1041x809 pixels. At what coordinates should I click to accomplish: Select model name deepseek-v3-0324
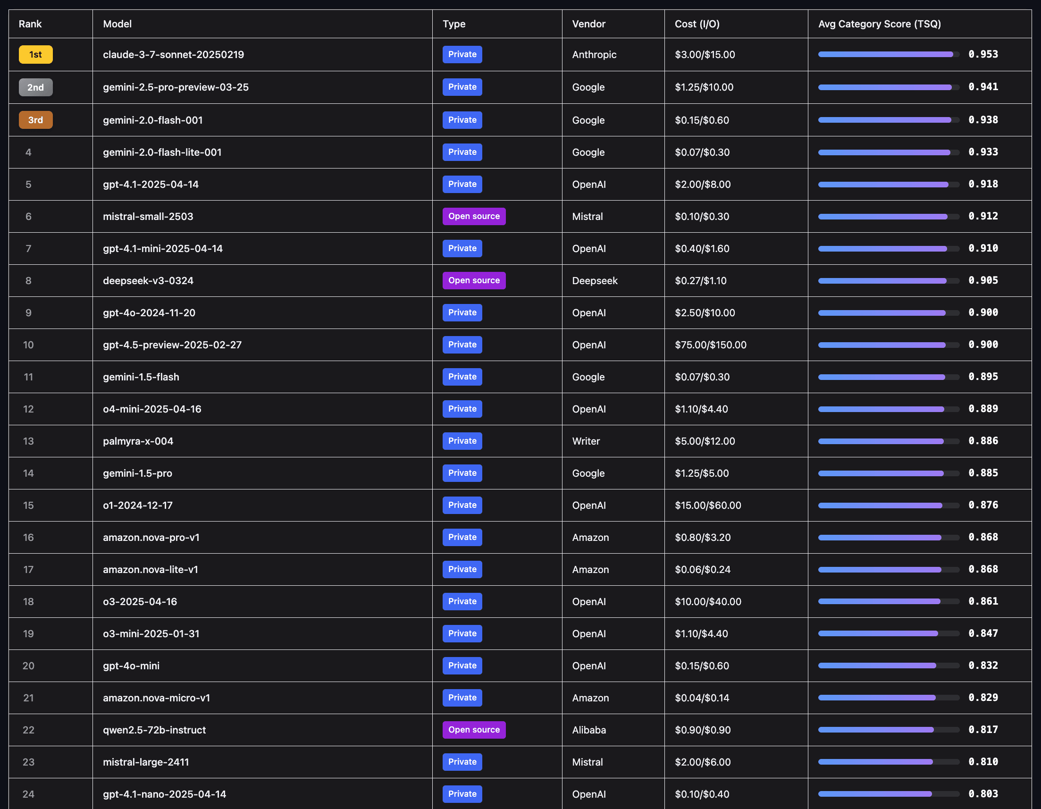(148, 280)
